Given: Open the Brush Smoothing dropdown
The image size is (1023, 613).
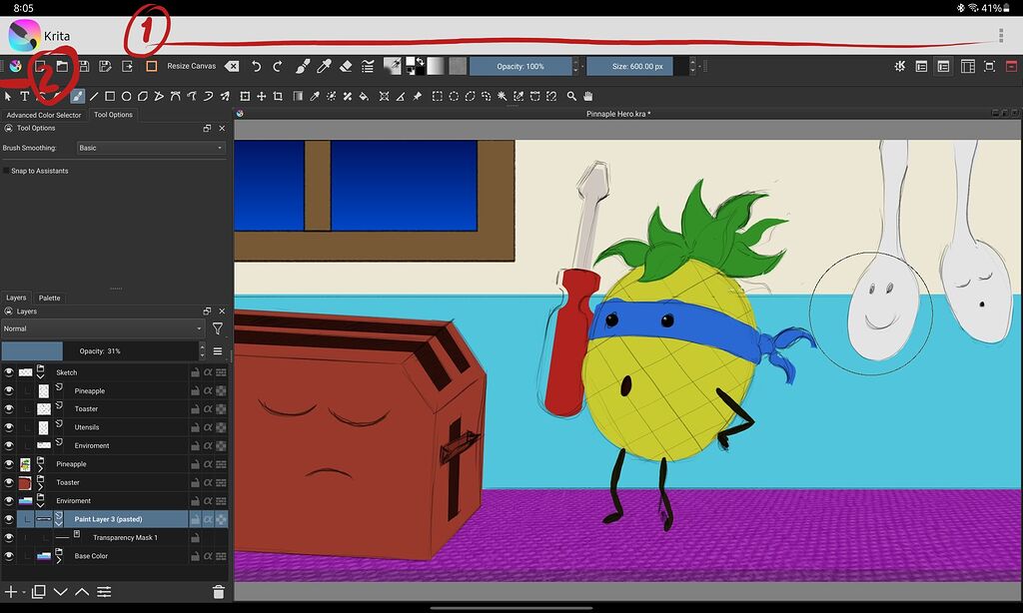Looking at the screenshot, I should tap(150, 147).
